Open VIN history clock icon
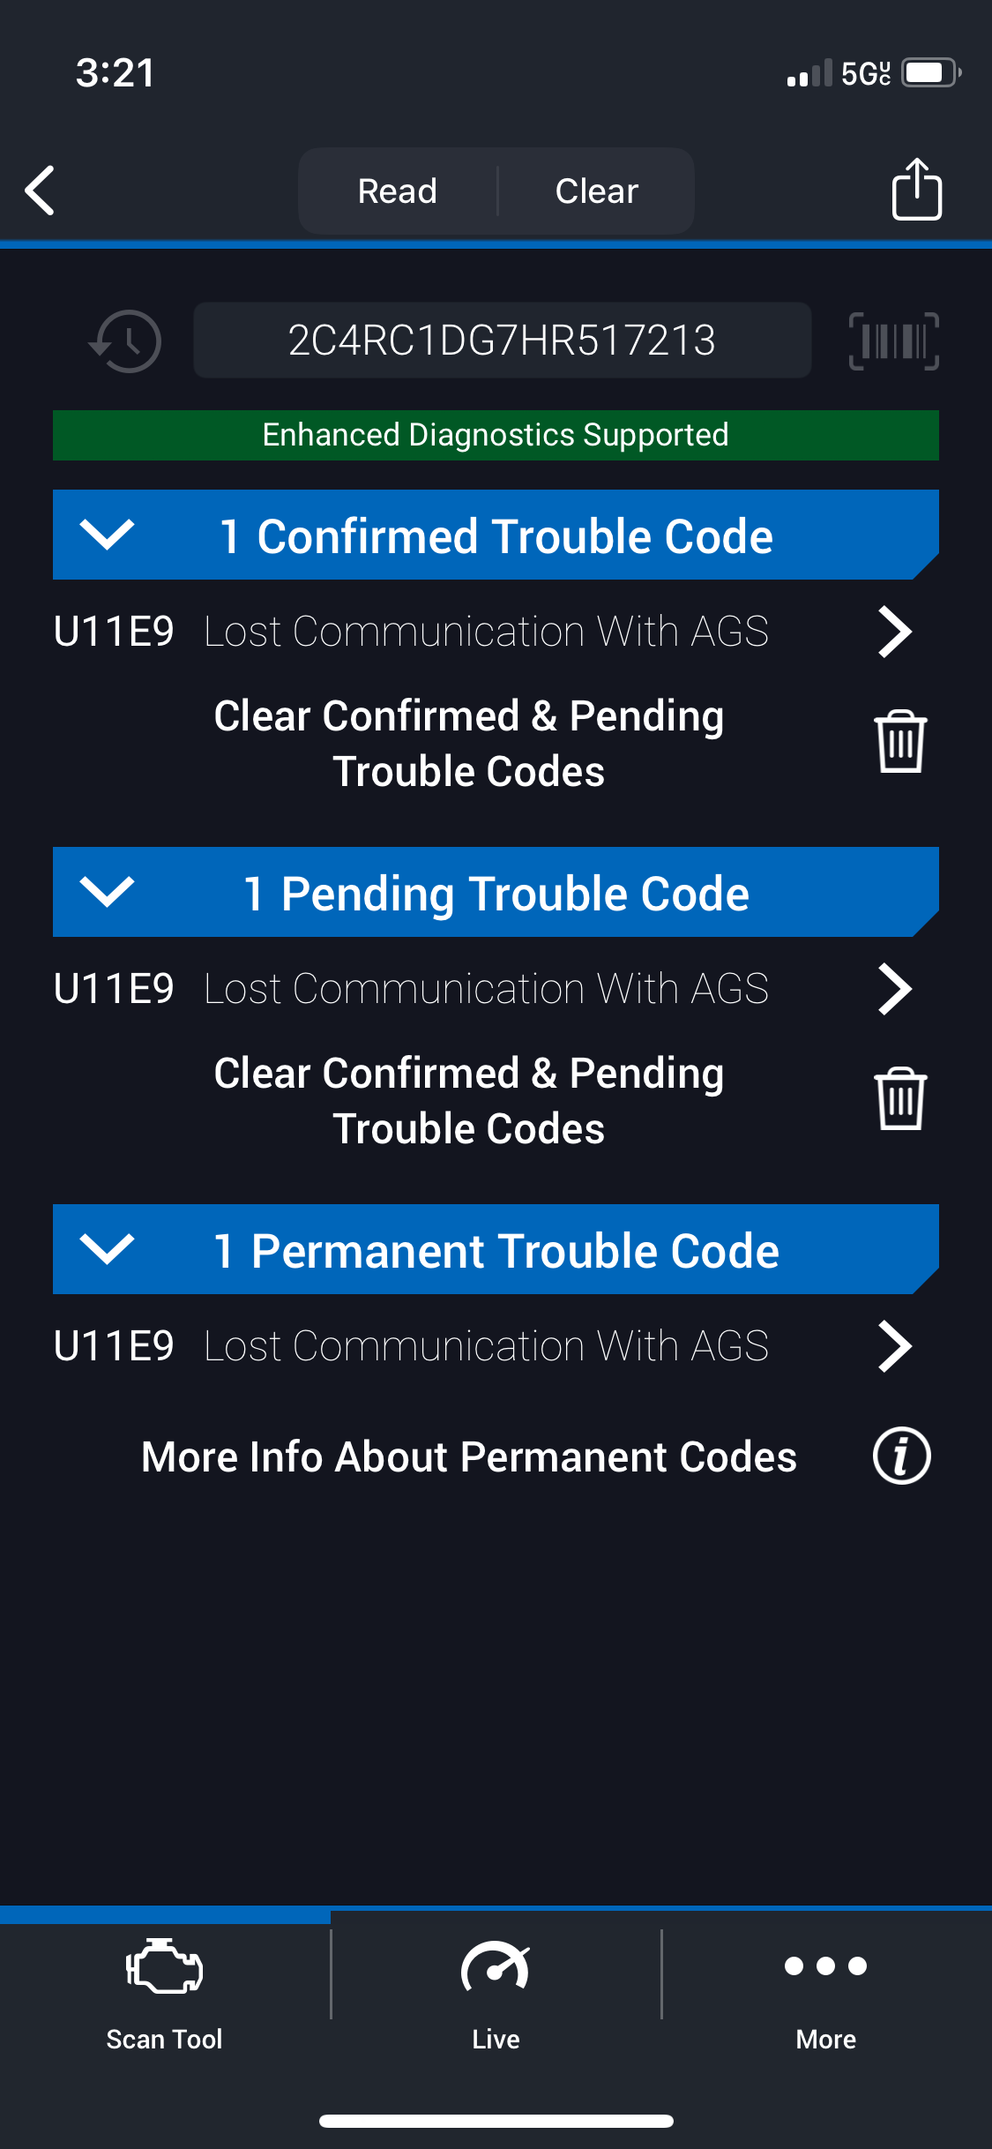The height and width of the screenshot is (2149, 992). (x=126, y=341)
